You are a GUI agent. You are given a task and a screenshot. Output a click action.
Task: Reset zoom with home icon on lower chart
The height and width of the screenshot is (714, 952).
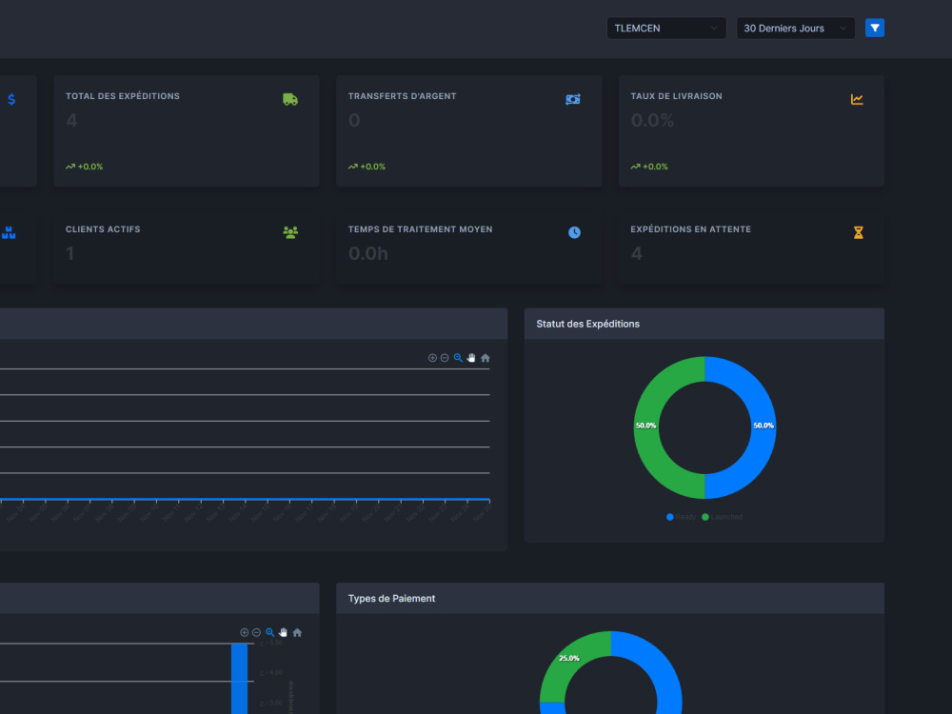coord(297,633)
